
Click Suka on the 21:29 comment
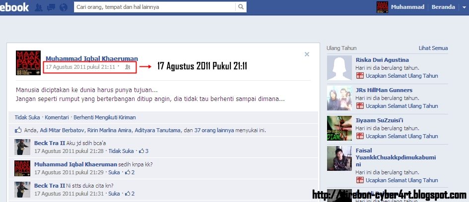[114, 172]
